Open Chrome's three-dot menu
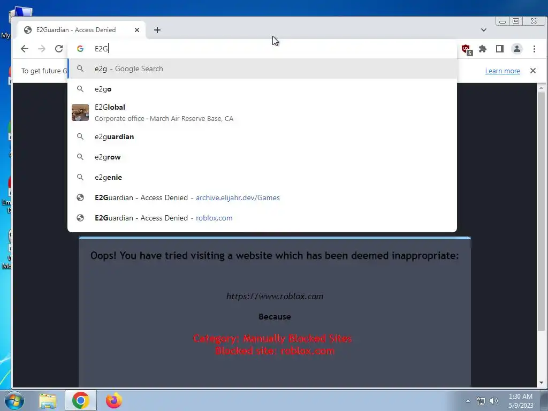Viewport: 548px width, 411px height. coord(534,49)
